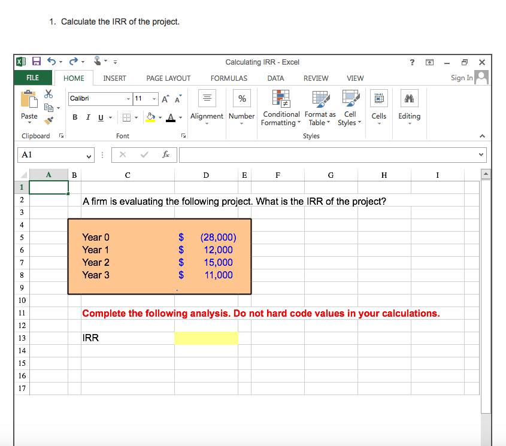This screenshot has height=446, width=506.
Task: Open the font name Calibri dropdown
Action: pos(128,98)
